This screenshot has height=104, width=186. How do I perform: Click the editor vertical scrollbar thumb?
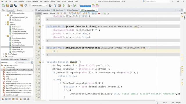181,71
